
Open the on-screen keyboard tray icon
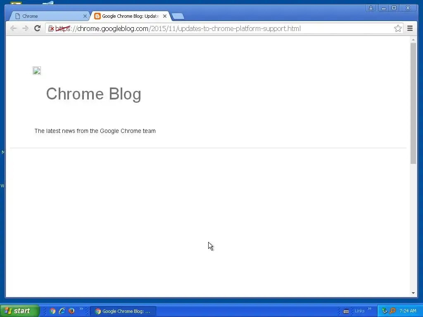[346, 311]
